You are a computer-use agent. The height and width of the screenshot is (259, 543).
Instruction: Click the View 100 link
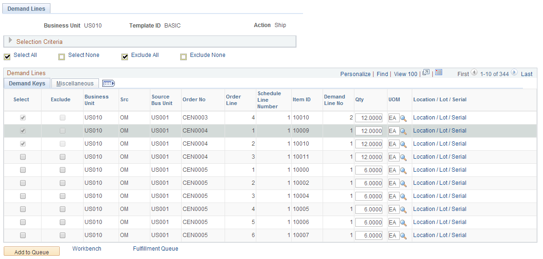(406, 74)
